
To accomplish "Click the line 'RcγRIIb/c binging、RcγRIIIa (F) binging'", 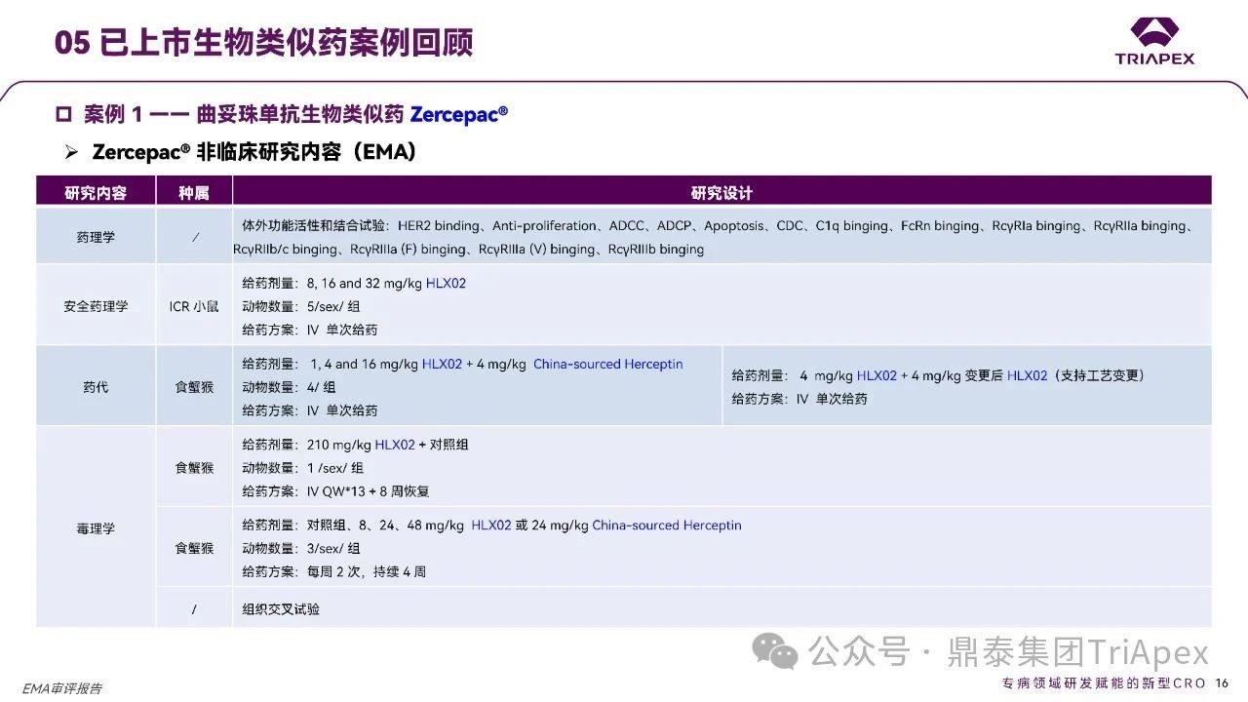I will [x=468, y=249].
